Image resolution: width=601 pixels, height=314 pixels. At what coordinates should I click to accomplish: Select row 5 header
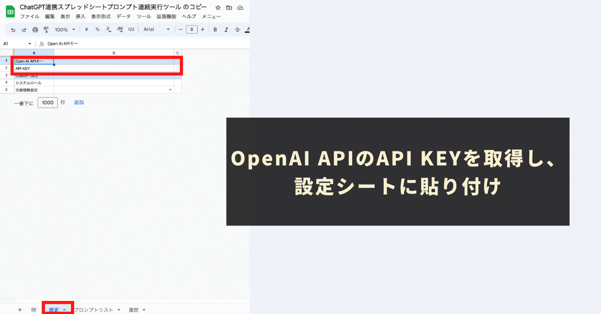click(x=7, y=90)
